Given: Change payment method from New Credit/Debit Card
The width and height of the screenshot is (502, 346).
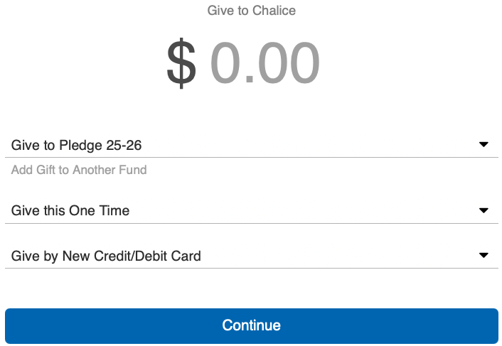Looking at the screenshot, I should pos(250,256).
